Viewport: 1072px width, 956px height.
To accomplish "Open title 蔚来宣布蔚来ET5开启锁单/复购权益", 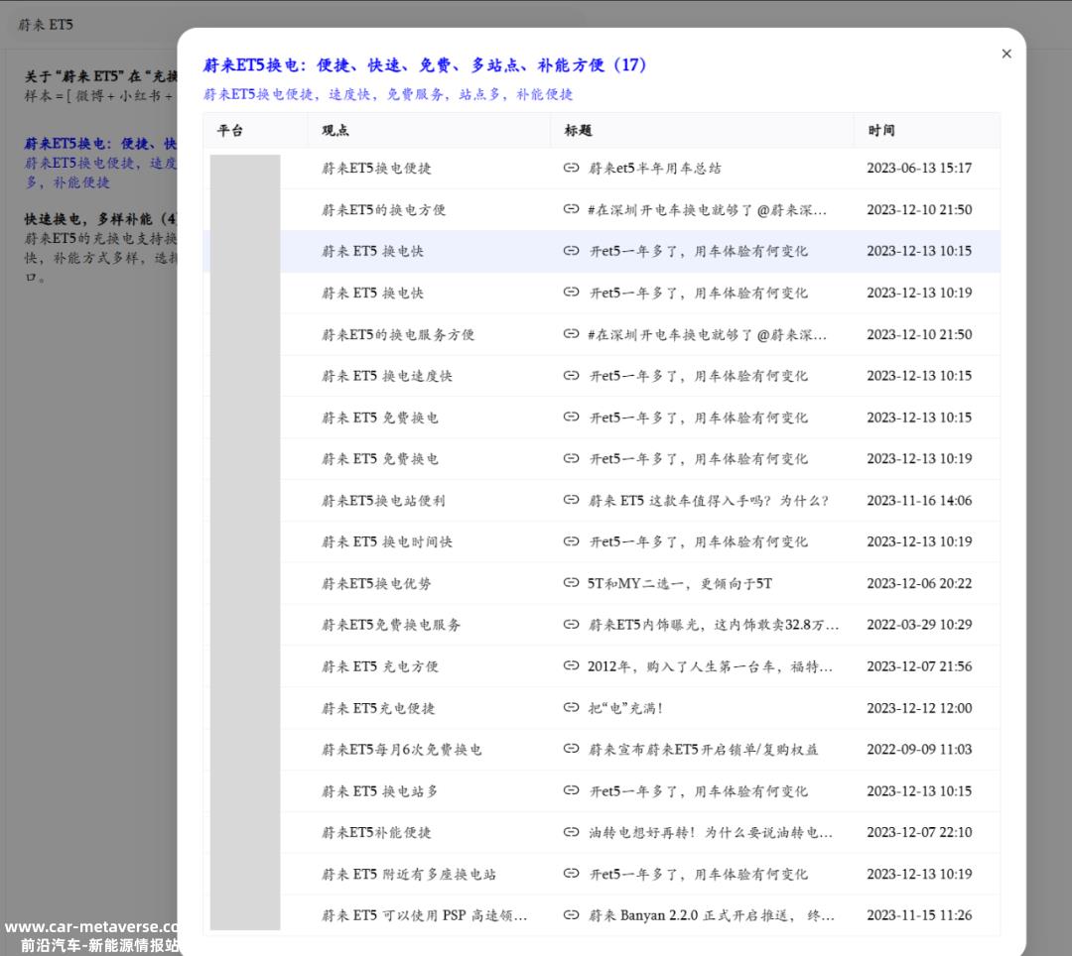I will click(x=703, y=750).
